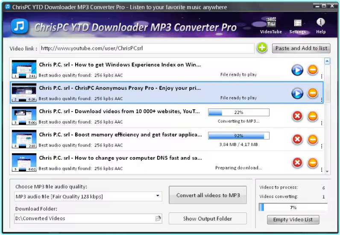The height and width of the screenshot is (235, 340).
Task: Minimize the application window
Action: (x=317, y=6)
